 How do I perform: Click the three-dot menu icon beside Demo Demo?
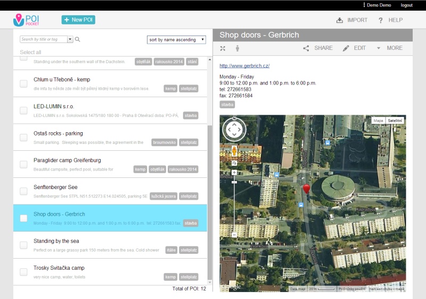[x=364, y=5]
